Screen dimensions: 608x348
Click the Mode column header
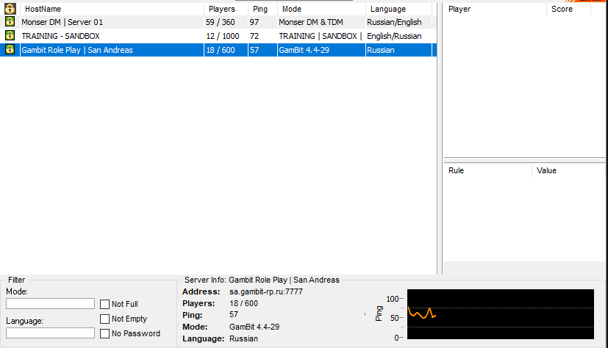point(321,9)
